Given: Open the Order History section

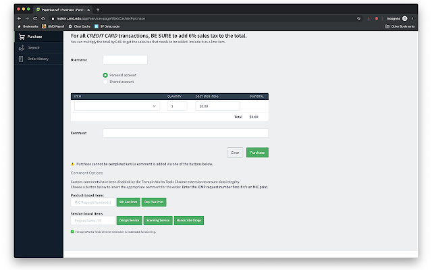Looking at the screenshot, I should [x=39, y=59].
